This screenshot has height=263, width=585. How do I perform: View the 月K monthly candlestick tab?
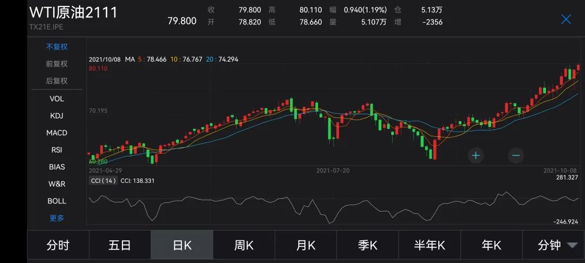pyautogui.click(x=305, y=245)
